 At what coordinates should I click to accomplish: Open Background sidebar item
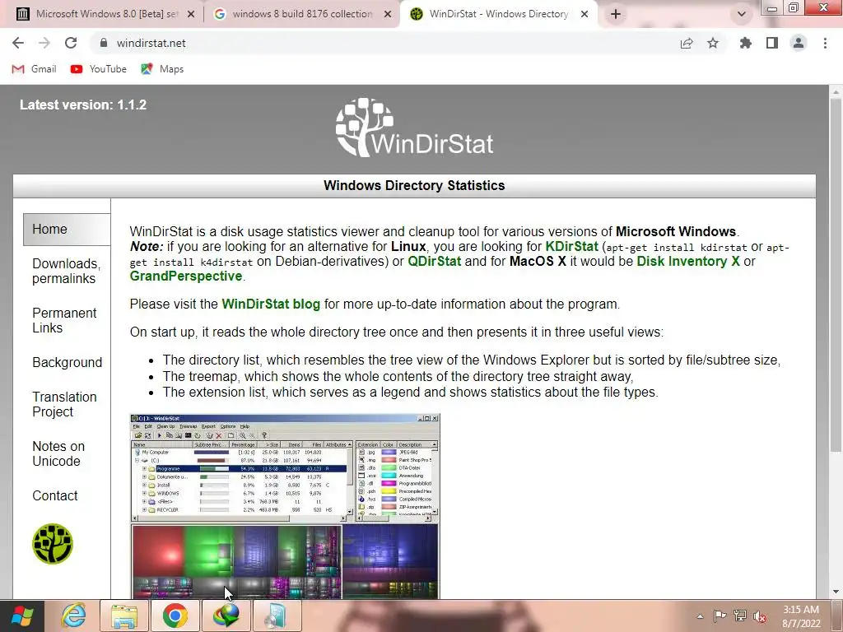point(68,362)
